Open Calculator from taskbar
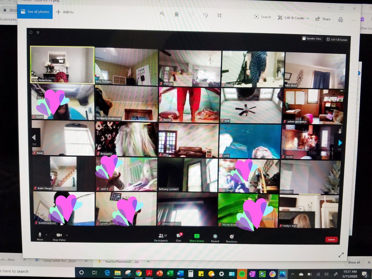 click(x=191, y=274)
